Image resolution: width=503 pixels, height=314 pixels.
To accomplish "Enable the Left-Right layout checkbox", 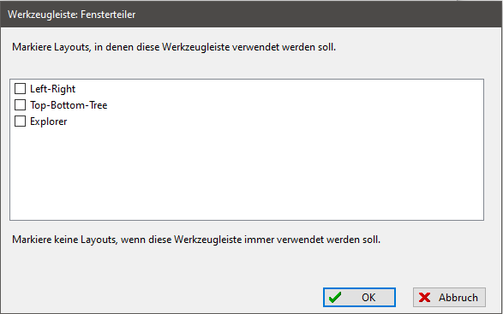I will click(x=20, y=89).
